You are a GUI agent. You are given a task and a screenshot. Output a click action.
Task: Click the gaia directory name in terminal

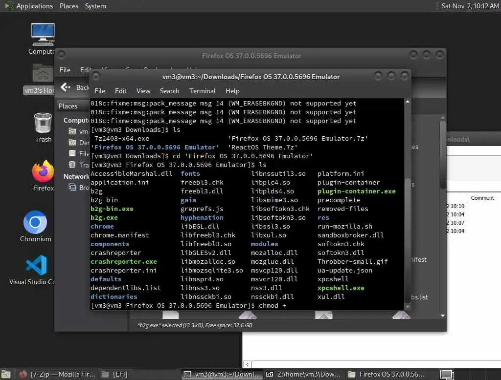(188, 200)
